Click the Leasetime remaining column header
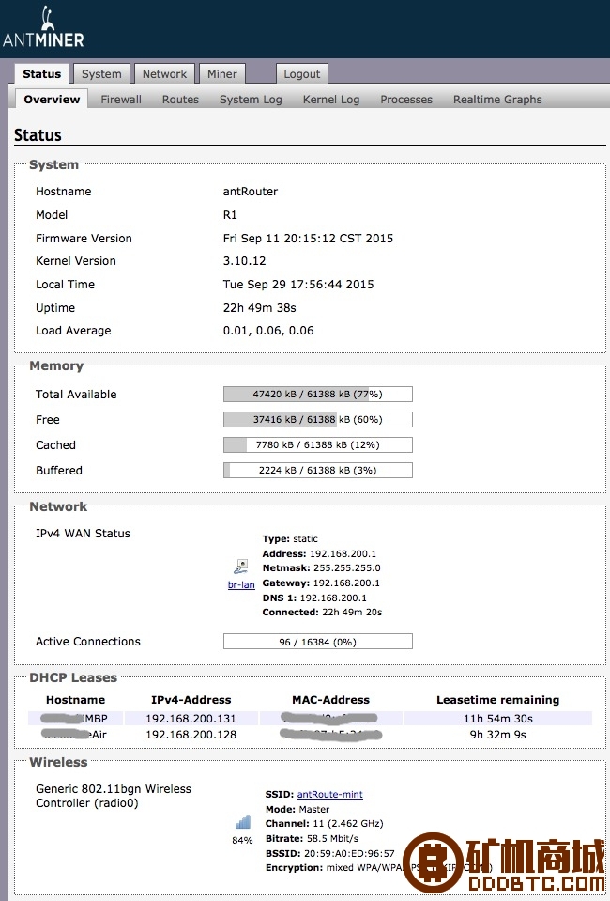This screenshot has height=901, width=610. (x=497, y=700)
